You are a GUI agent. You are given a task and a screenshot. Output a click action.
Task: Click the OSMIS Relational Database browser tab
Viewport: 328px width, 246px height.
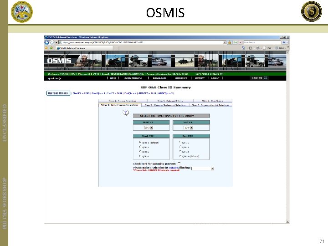click(x=85, y=48)
